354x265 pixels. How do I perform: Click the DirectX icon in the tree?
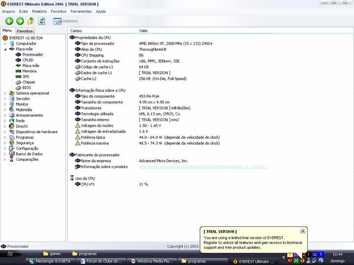pyautogui.click(x=12, y=126)
